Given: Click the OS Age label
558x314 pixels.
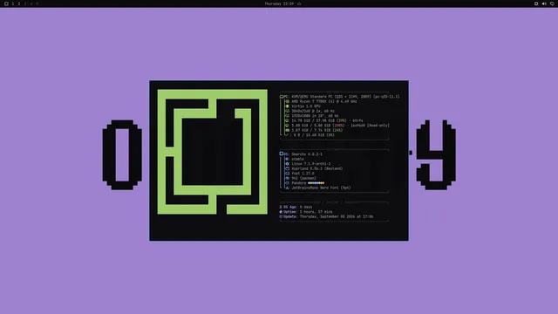Looking at the screenshot, I should click(290, 207).
